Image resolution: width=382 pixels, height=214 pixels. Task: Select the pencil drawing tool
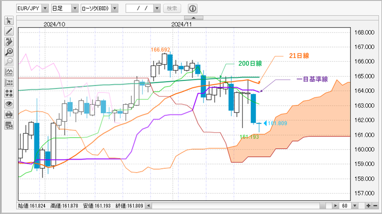tap(9, 31)
